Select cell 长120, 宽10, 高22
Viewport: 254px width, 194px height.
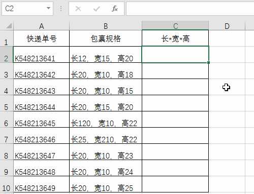(x=106, y=120)
